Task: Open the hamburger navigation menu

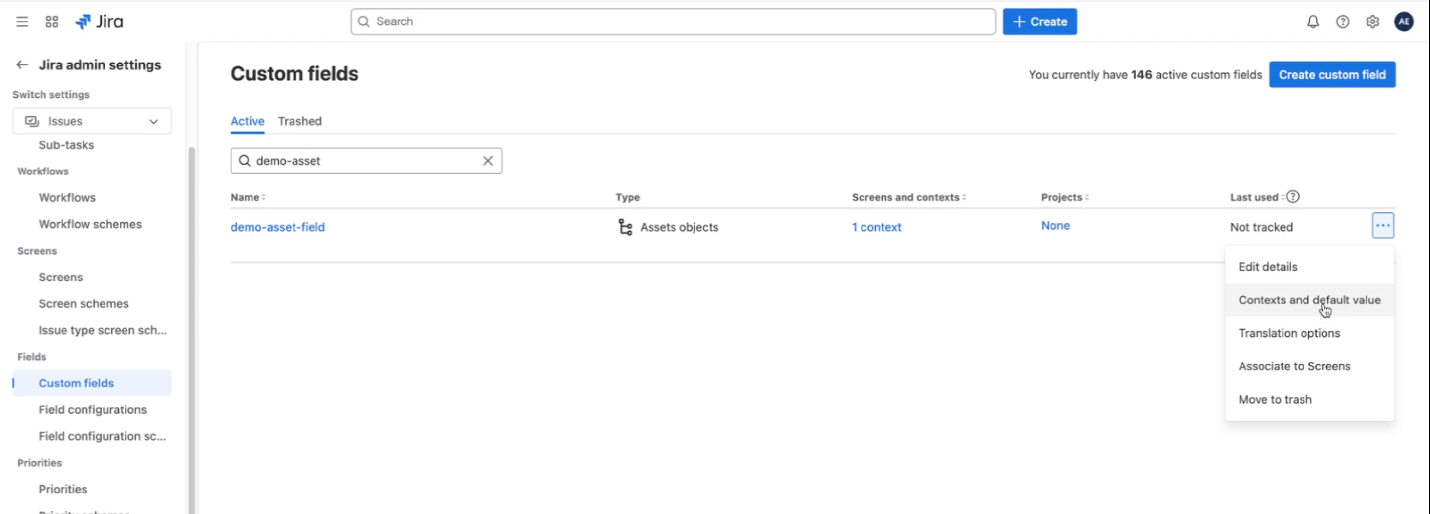Action: pos(21,21)
